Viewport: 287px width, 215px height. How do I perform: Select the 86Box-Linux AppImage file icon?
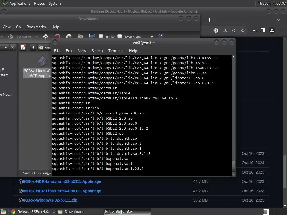tap(43, 61)
